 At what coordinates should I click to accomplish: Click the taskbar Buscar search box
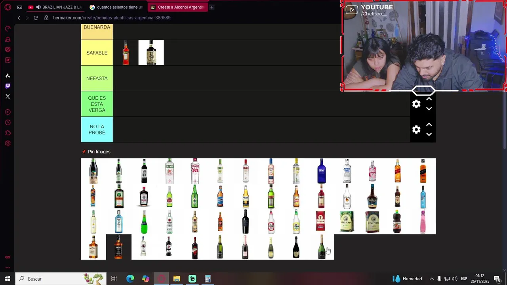tap(61, 279)
